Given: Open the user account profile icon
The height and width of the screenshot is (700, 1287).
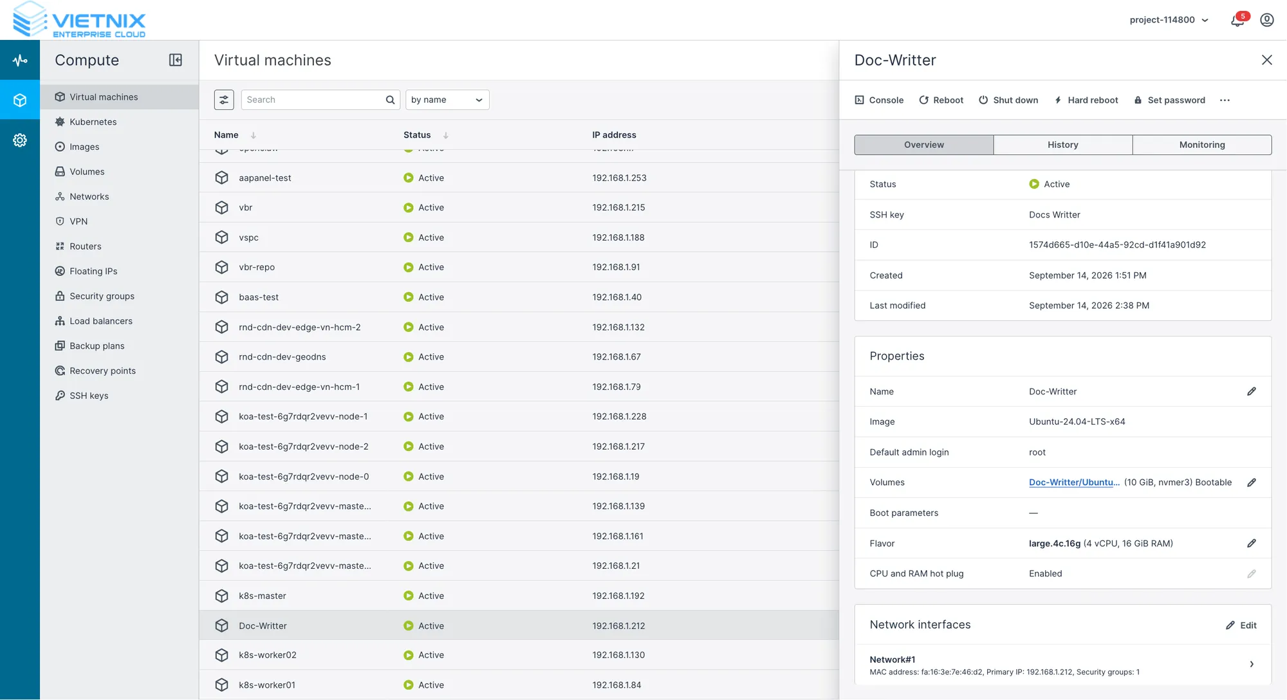Looking at the screenshot, I should 1267,20.
